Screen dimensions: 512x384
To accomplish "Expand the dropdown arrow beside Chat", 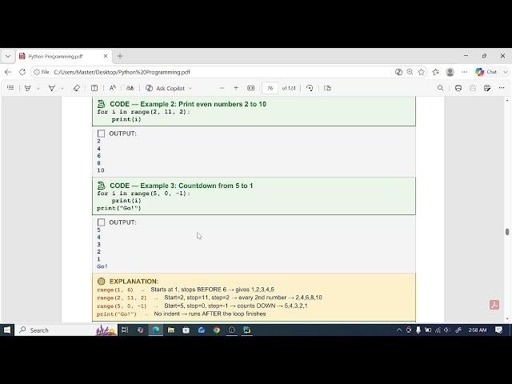I will coord(506,72).
